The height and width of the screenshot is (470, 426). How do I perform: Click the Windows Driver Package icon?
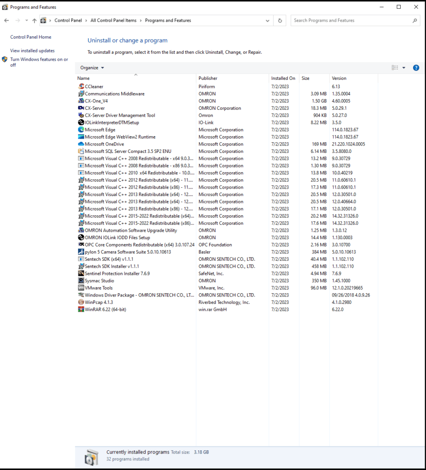pyautogui.click(x=81, y=295)
